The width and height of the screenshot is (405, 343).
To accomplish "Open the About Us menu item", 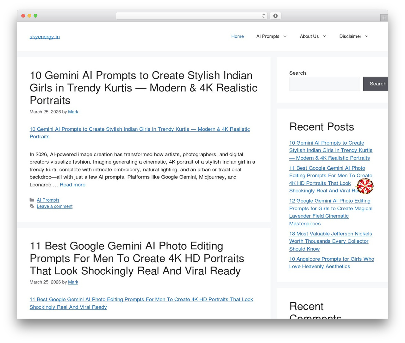I will coord(309,36).
